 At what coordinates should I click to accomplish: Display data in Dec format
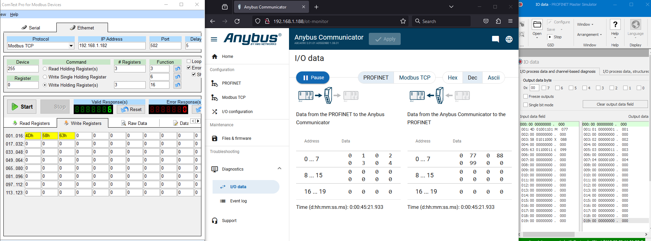(x=472, y=78)
